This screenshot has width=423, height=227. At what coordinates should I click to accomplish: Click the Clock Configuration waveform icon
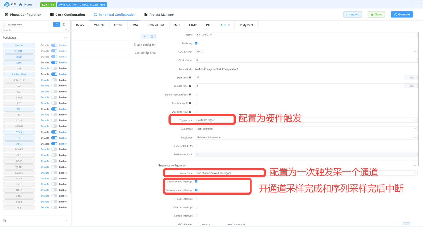coord(52,15)
